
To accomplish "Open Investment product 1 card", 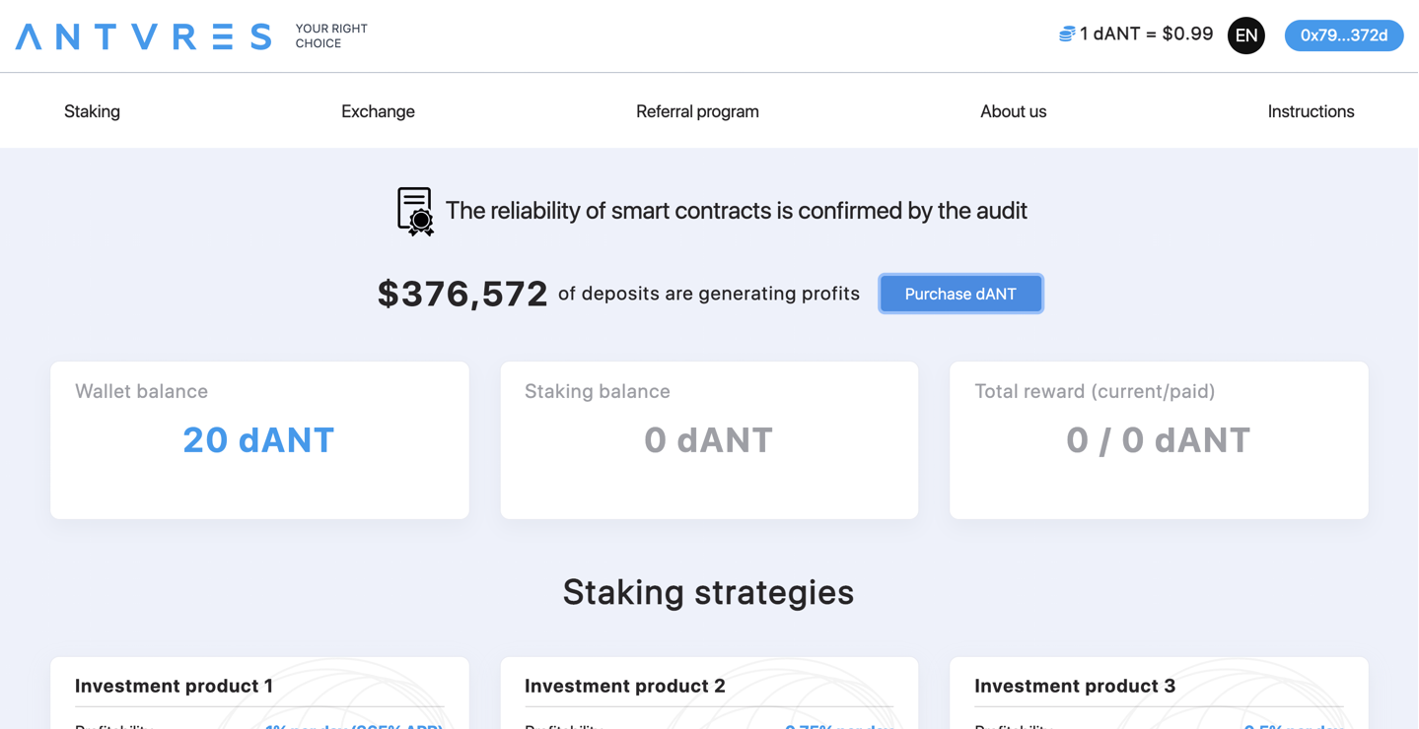I will tap(259, 694).
